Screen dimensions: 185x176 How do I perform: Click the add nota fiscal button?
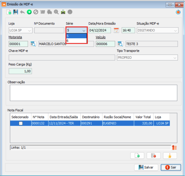[x=137, y=156]
